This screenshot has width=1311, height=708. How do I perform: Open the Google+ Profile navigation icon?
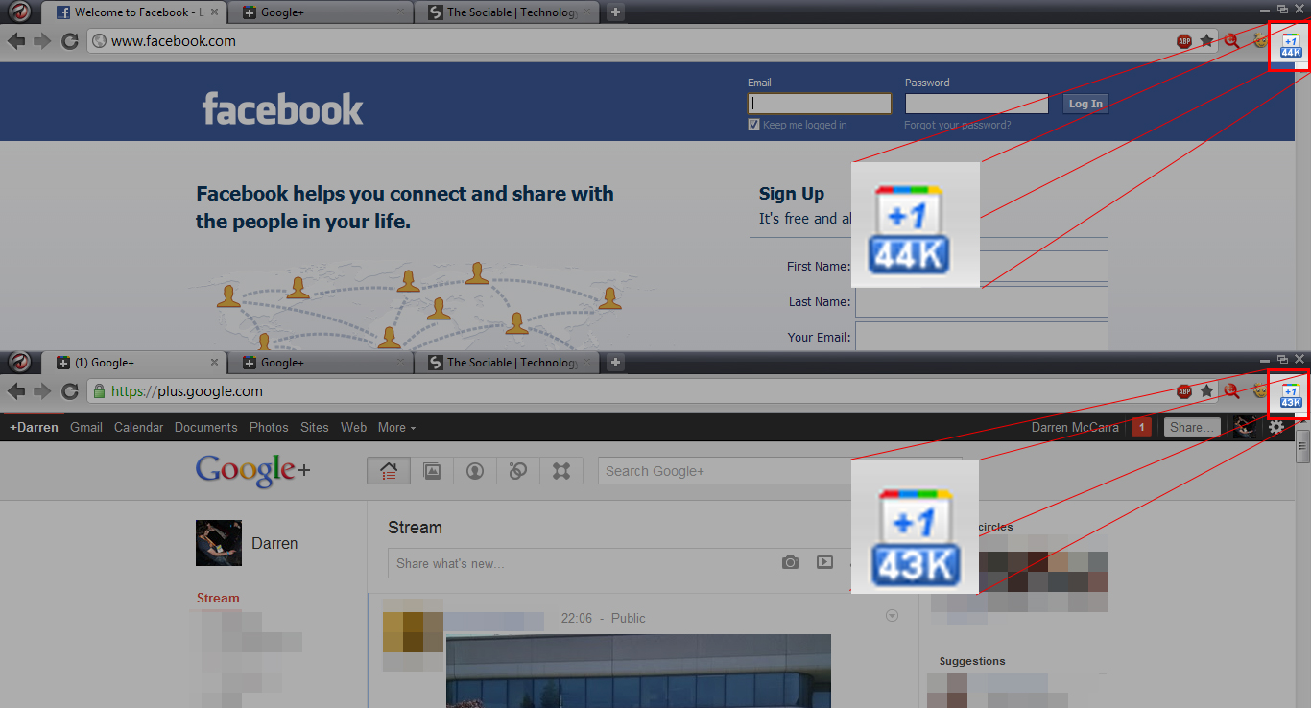[474, 471]
